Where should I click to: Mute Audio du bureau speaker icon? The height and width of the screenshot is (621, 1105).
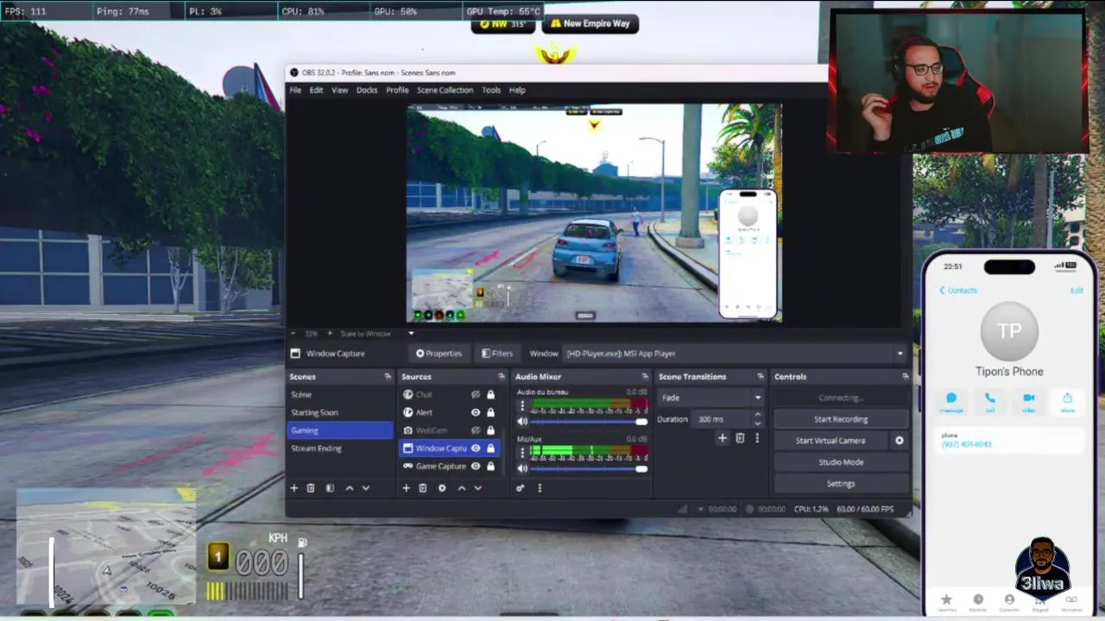521,422
